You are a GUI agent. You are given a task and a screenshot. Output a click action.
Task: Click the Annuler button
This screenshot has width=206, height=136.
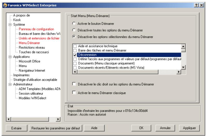tap(165, 128)
